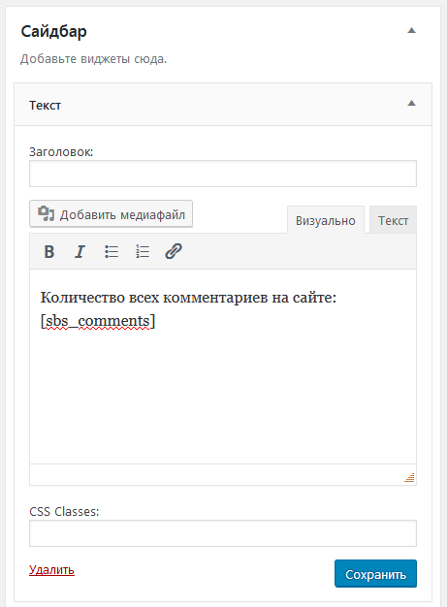The height and width of the screenshot is (607, 447).
Task: Click the [sbs_comments] shortcode text
Action: [98, 321]
